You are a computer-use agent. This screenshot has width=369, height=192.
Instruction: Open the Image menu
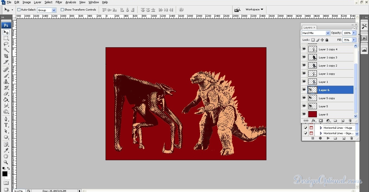[x=27, y=2]
